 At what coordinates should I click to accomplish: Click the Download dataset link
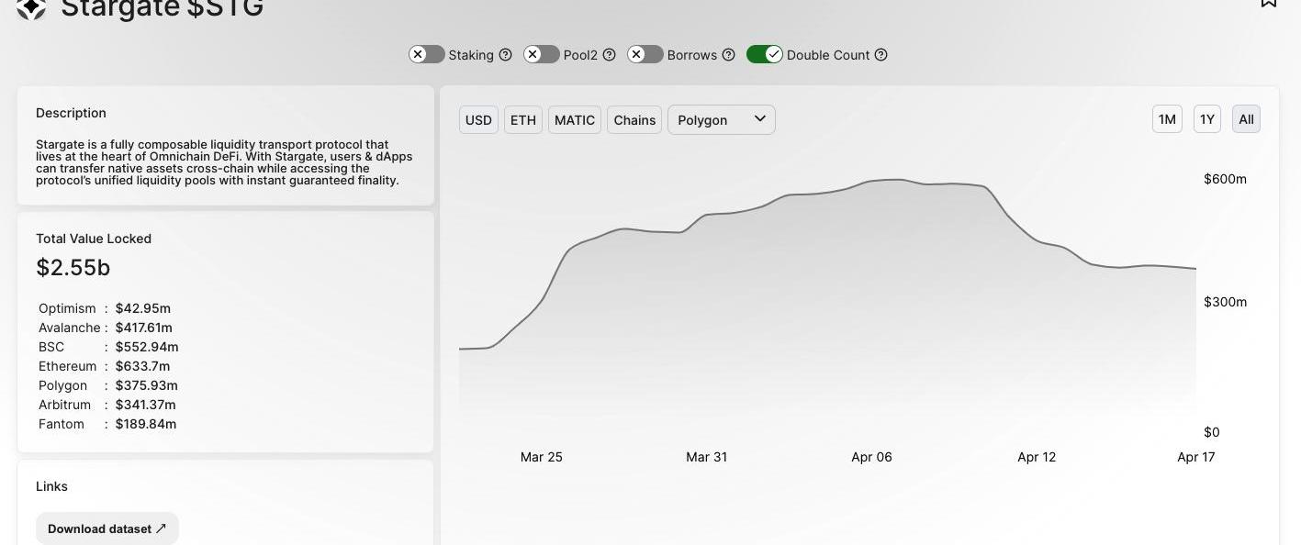click(107, 528)
